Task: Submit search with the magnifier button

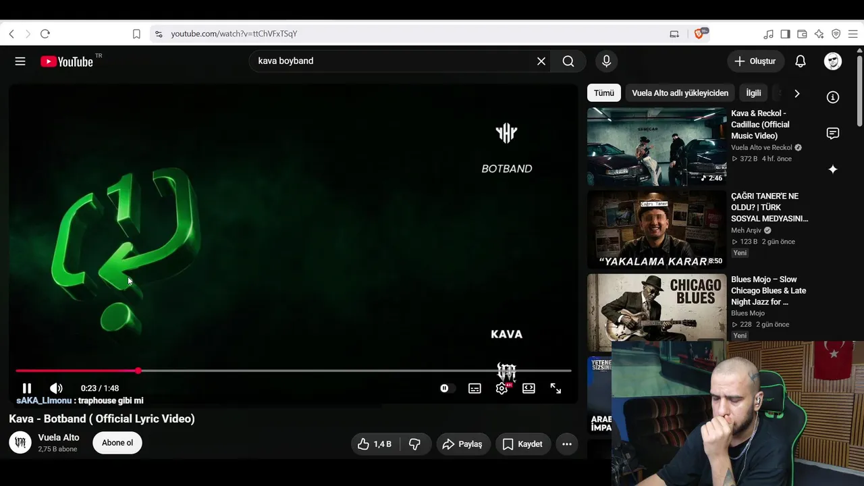Action: [568, 61]
